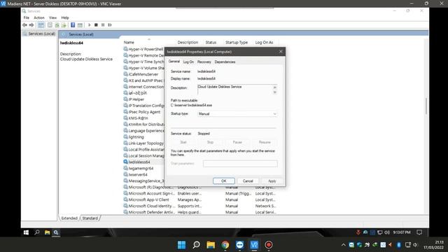Click the Description box down arrow
448x252 pixels.
[274, 92]
